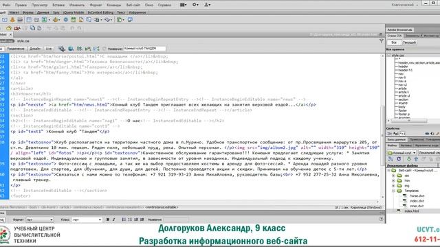Click the Insert Table icon

click(29, 20)
